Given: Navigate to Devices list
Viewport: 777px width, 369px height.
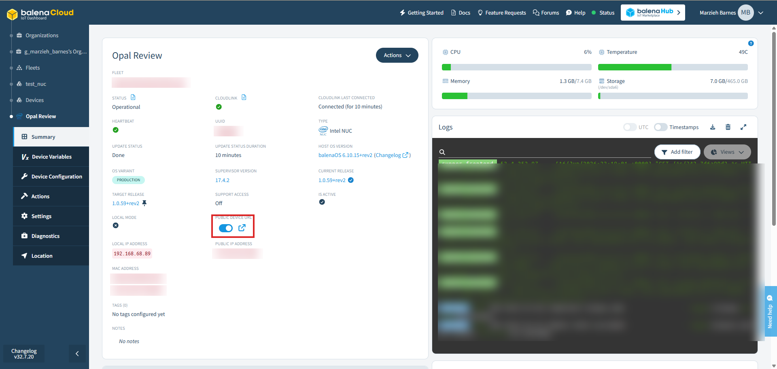Looking at the screenshot, I should (x=34, y=100).
